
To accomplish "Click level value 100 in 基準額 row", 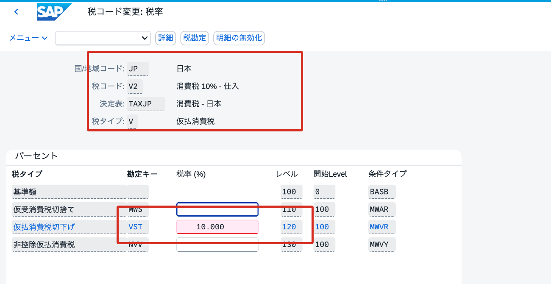I will 291,192.
